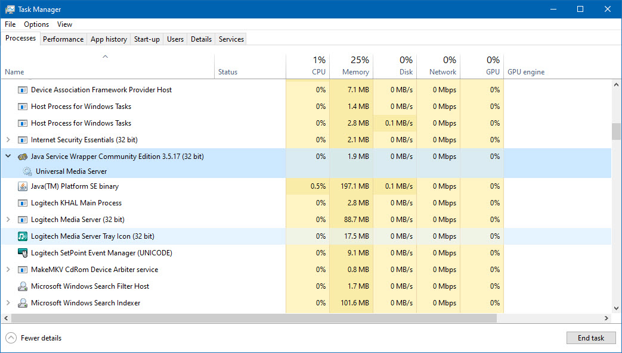This screenshot has width=622, height=353.
Task: Click the 0.5% CPU value
Action: 318,186
